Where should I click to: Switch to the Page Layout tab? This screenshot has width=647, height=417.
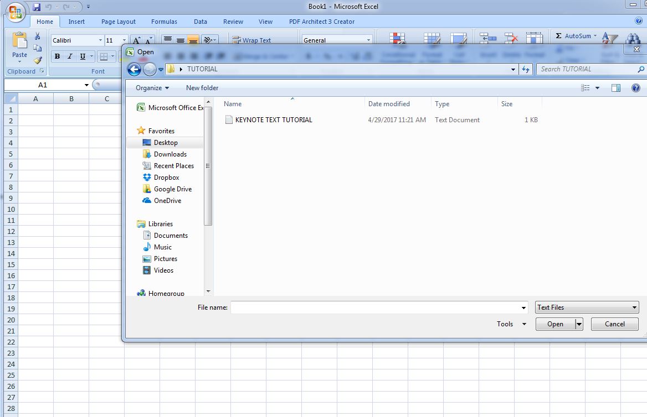119,22
